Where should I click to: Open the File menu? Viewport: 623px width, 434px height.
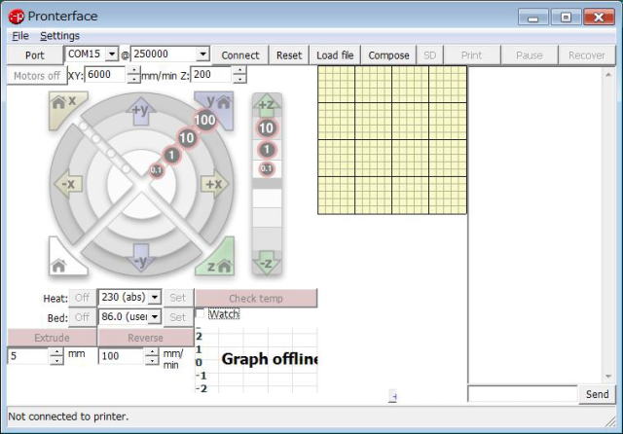(x=20, y=36)
